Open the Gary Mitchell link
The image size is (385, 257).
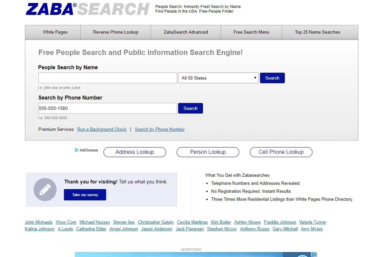click(285, 229)
